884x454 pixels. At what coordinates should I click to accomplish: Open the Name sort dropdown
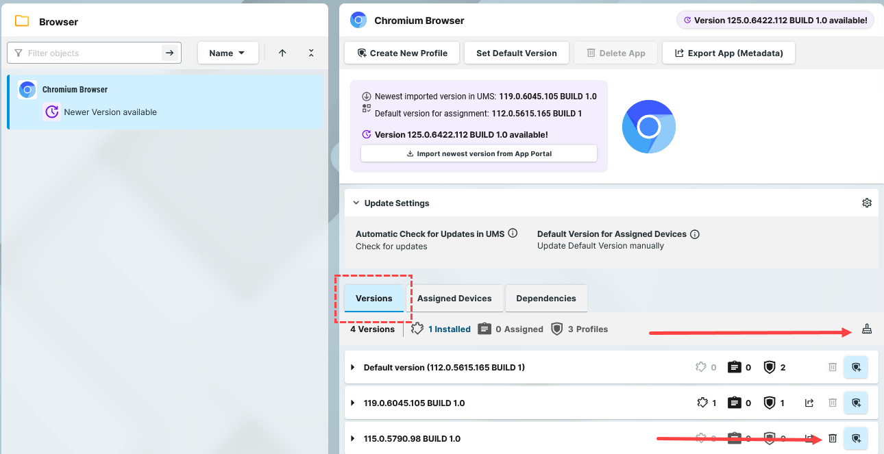click(228, 53)
